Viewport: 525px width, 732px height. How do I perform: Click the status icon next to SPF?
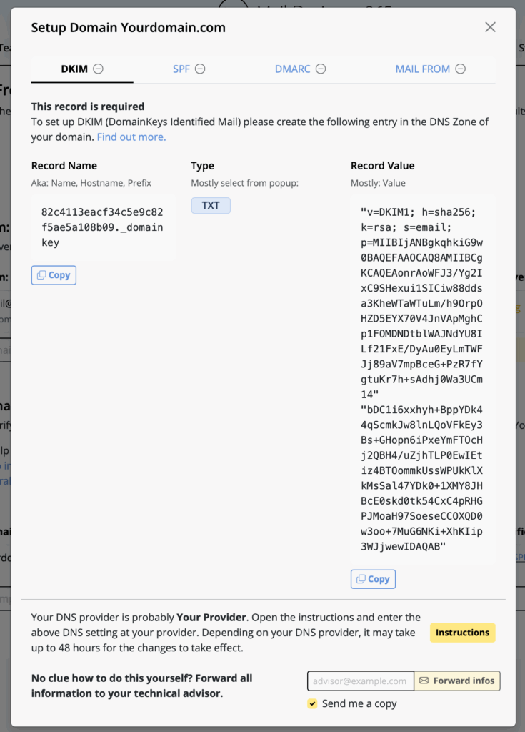tap(201, 69)
